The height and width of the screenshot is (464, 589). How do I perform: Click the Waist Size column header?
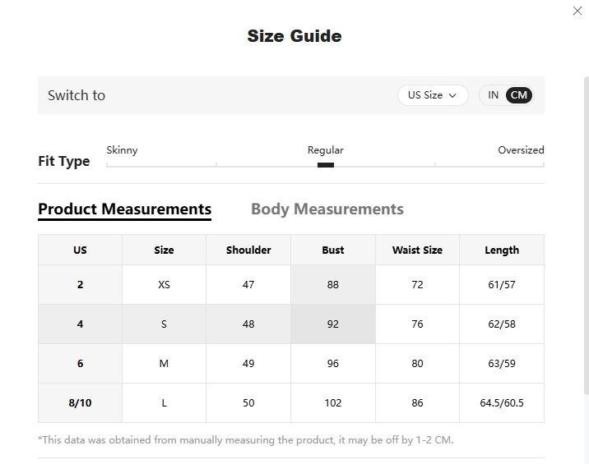(x=417, y=250)
